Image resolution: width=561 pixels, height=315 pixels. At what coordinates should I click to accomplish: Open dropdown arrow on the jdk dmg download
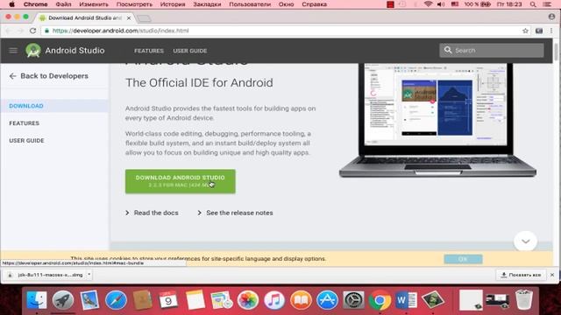[89, 275]
